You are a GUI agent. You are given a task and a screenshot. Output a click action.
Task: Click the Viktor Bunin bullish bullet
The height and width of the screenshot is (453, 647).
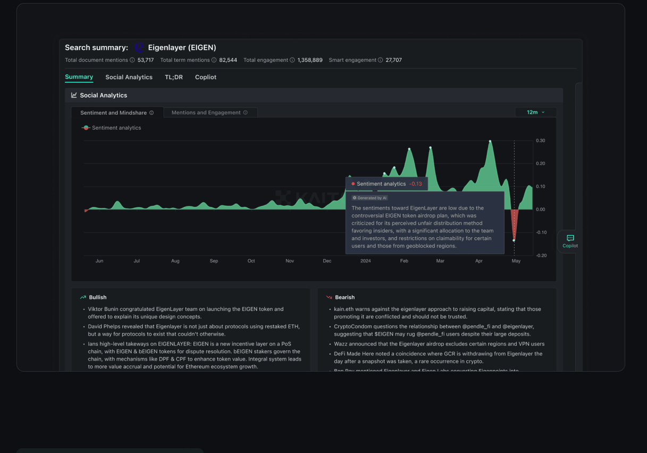186,313
